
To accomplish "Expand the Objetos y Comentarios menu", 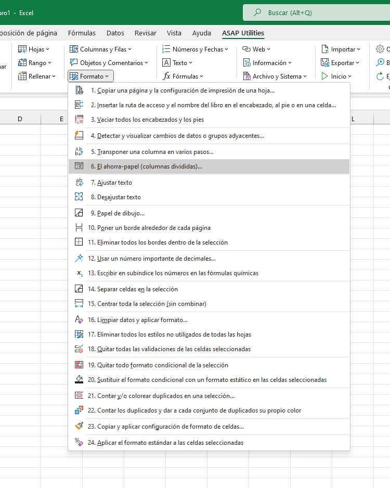I will 109,62.
